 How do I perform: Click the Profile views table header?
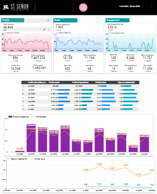101,82
